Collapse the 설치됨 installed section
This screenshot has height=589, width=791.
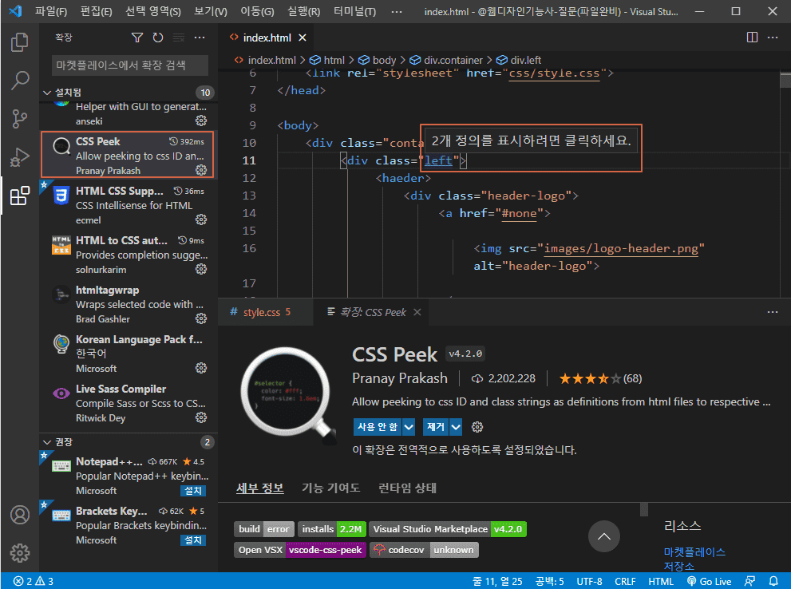(47, 93)
